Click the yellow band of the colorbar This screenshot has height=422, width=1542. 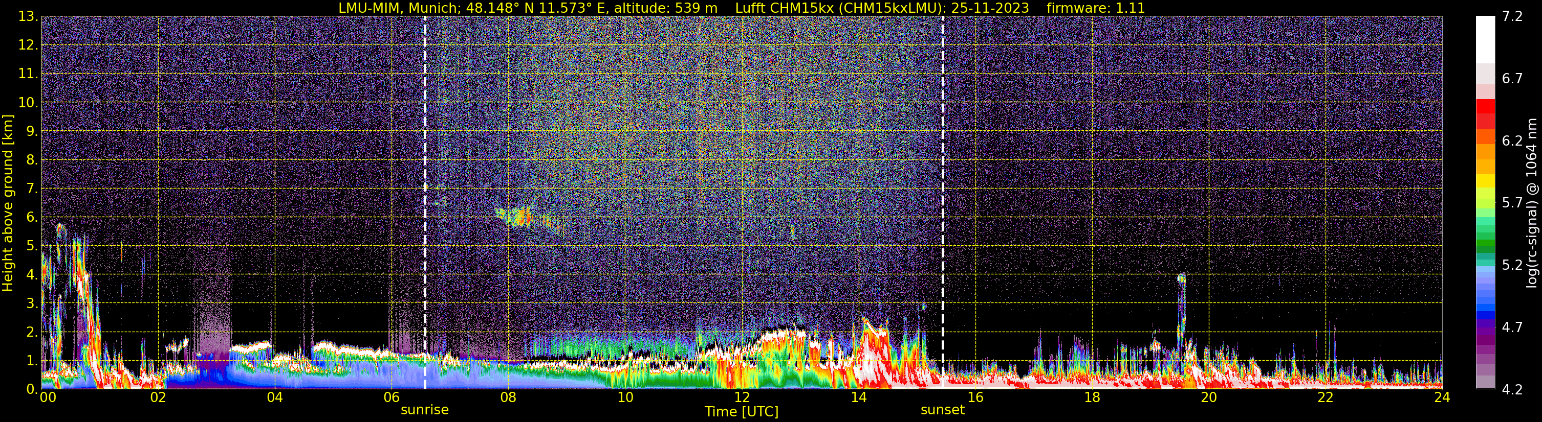coord(1485,181)
